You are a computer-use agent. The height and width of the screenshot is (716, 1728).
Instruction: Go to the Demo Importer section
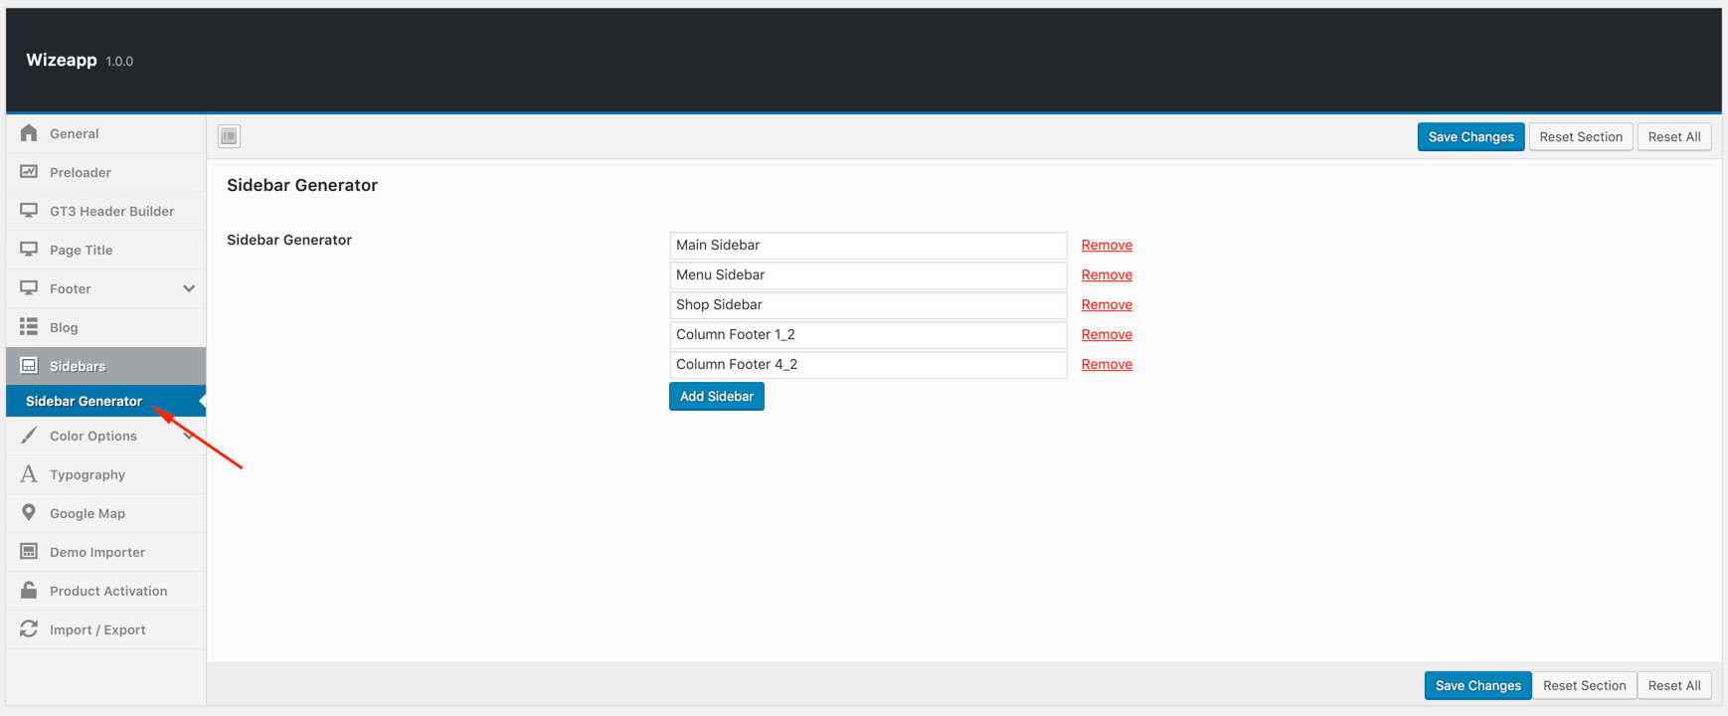105,552
